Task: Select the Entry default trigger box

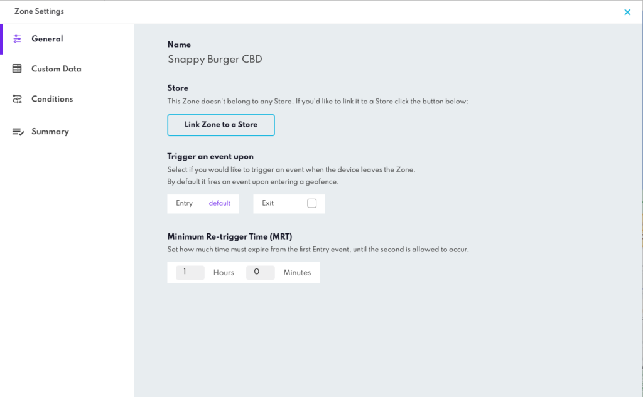Action: pyautogui.click(x=203, y=204)
